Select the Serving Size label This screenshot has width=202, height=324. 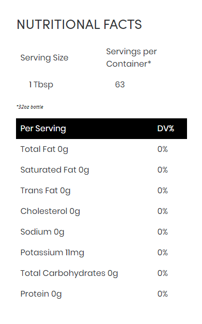tap(44, 58)
